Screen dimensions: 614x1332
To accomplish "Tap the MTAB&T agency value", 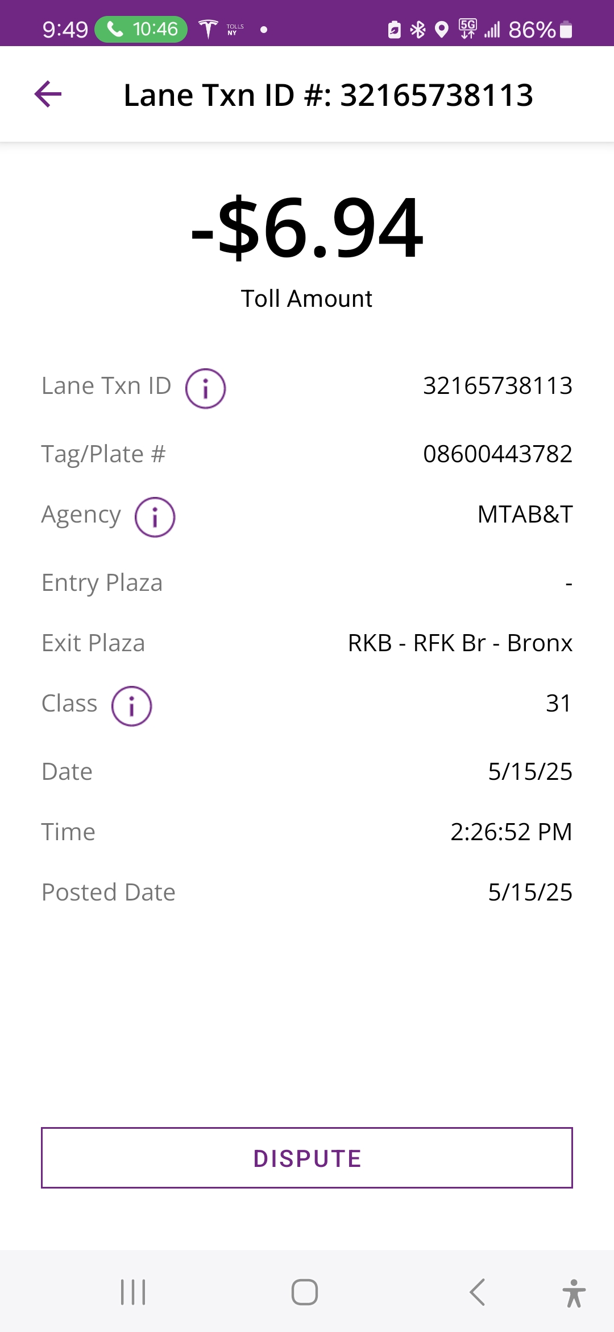I will tap(525, 514).
